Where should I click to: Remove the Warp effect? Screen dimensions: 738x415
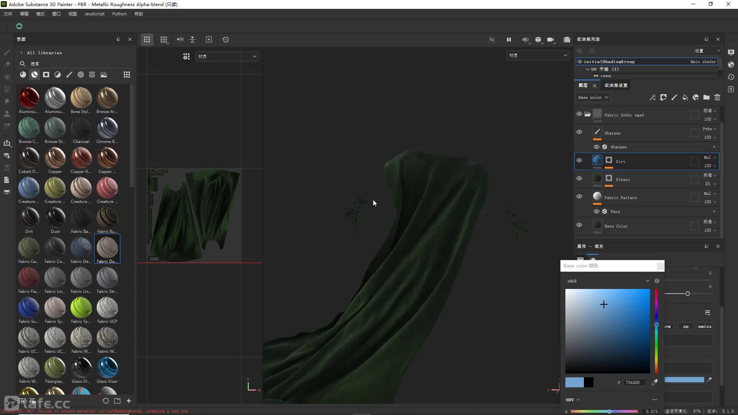coord(714,211)
